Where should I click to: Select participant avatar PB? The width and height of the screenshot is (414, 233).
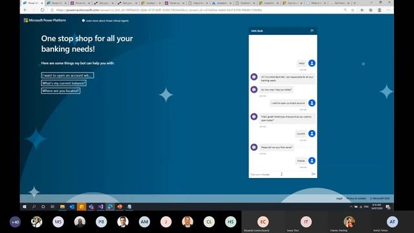coord(101,222)
